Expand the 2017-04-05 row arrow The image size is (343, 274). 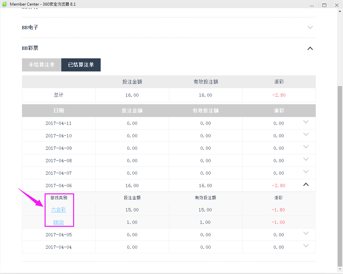[x=306, y=233]
